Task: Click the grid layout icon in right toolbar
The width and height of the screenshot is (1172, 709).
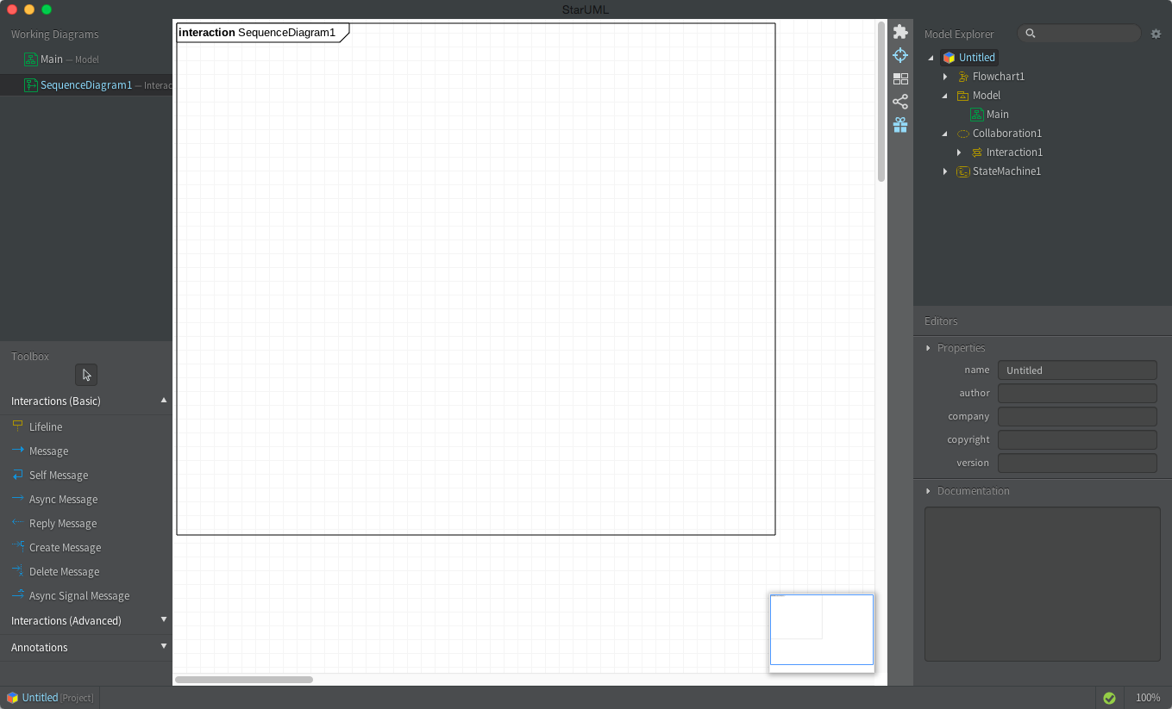Action: pos(900,78)
